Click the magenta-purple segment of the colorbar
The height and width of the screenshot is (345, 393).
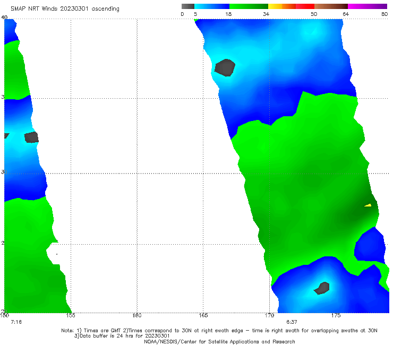(x=368, y=6)
